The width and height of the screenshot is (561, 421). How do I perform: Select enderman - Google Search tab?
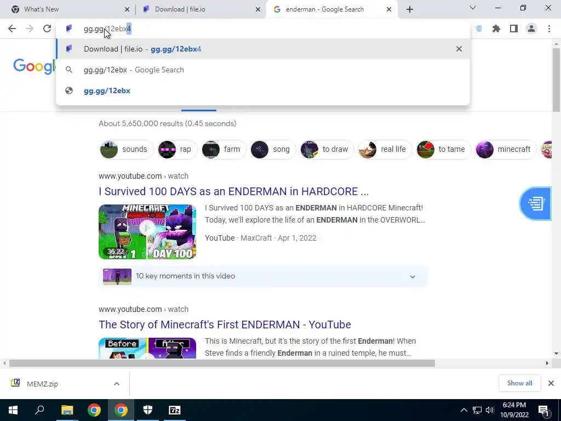click(x=331, y=9)
